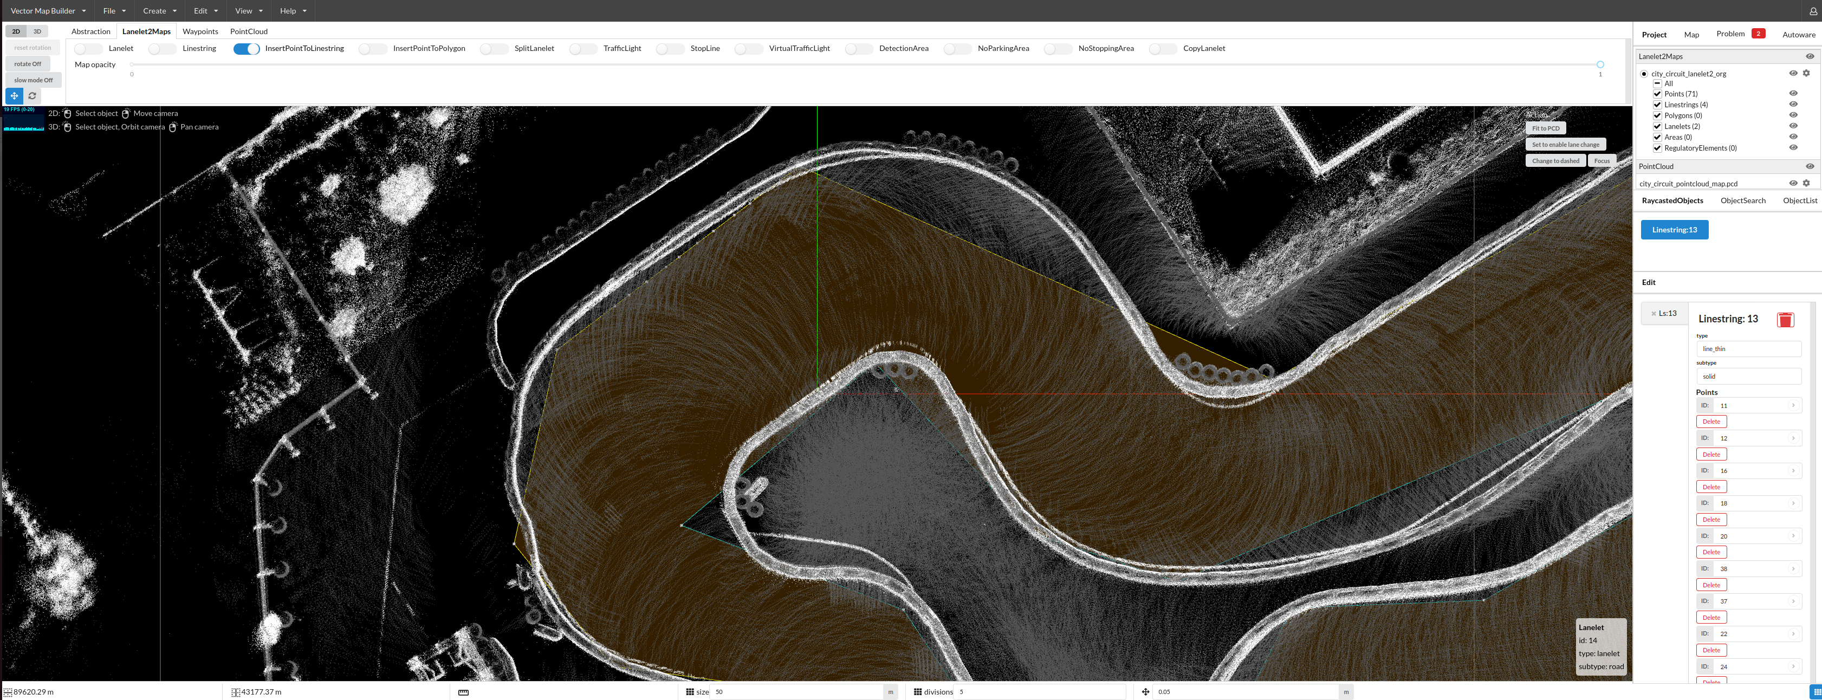Switch to the Waypoints tab
The height and width of the screenshot is (700, 1822).
[x=200, y=31]
